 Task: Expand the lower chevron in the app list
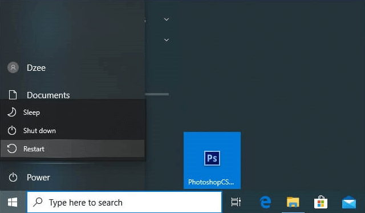click(167, 40)
